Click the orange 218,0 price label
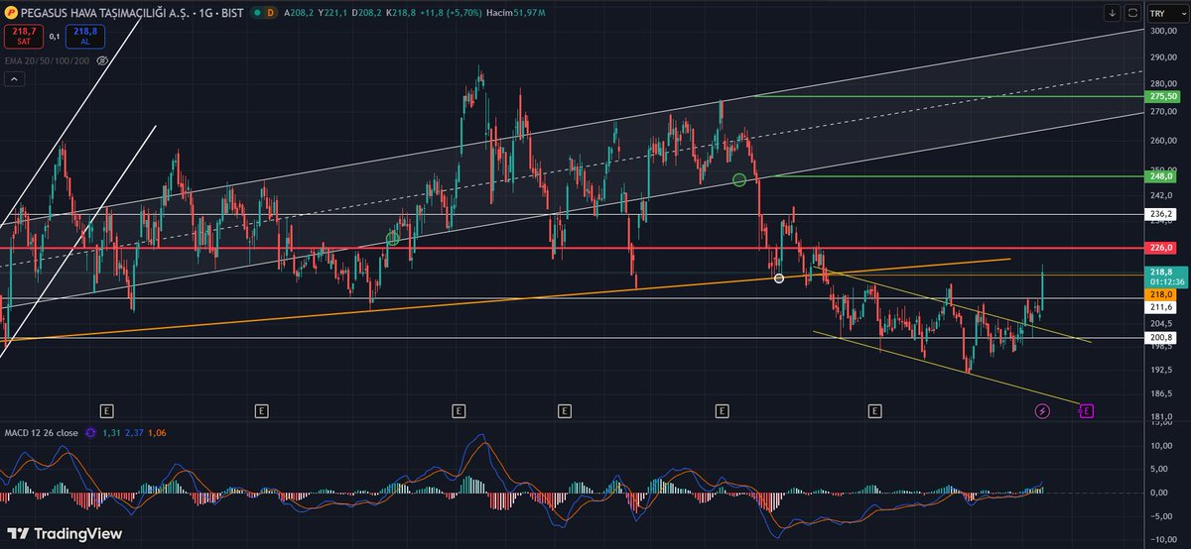1191x549 pixels. (x=1162, y=294)
